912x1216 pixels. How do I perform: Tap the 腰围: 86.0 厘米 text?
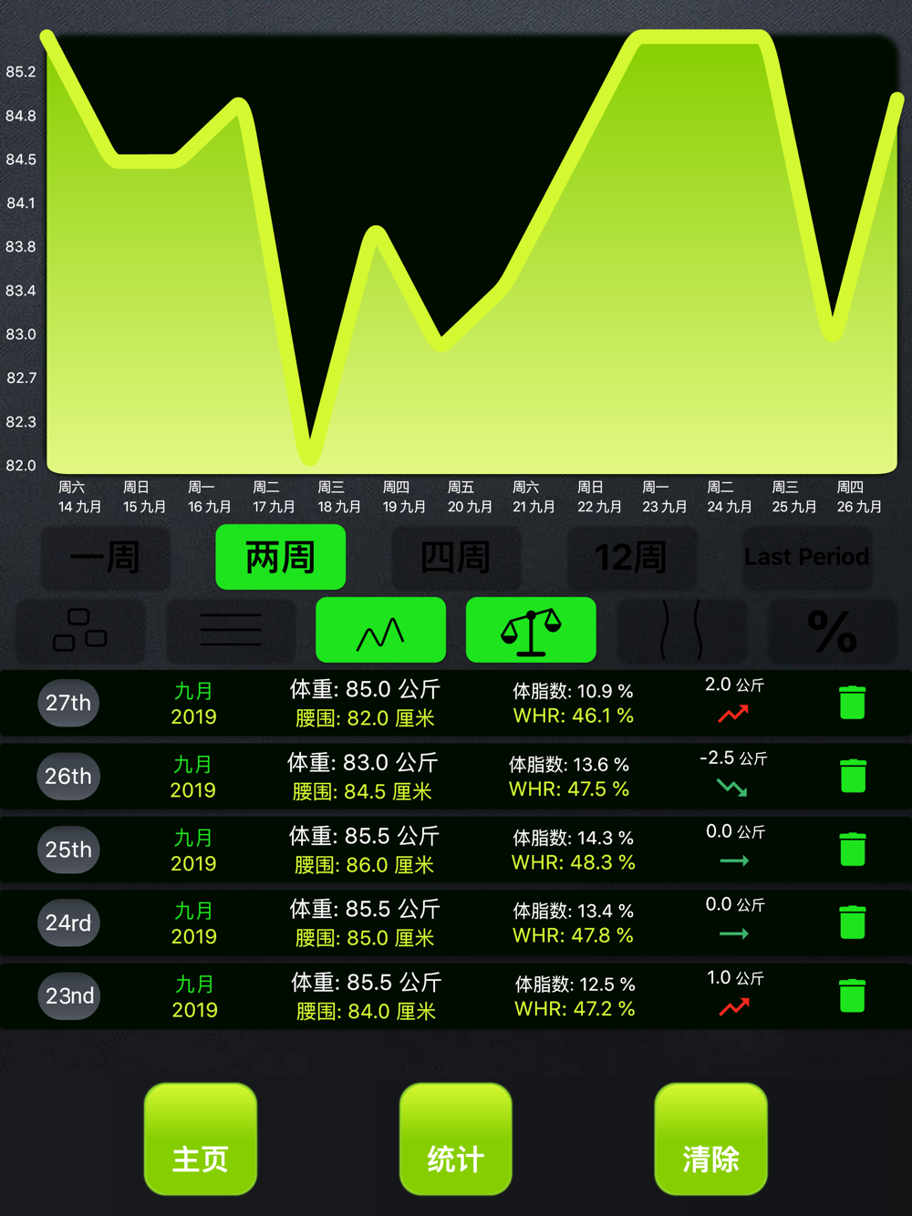click(x=364, y=864)
